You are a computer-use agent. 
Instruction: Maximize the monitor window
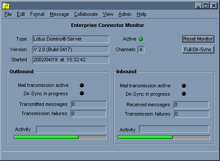(x=205, y=6)
